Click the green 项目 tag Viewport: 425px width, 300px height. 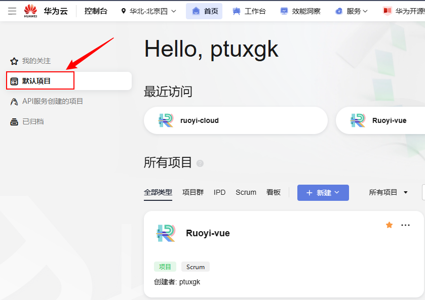tap(165, 267)
